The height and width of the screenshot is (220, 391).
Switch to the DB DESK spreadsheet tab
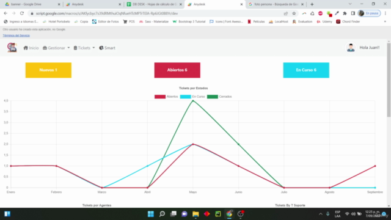(154, 4)
